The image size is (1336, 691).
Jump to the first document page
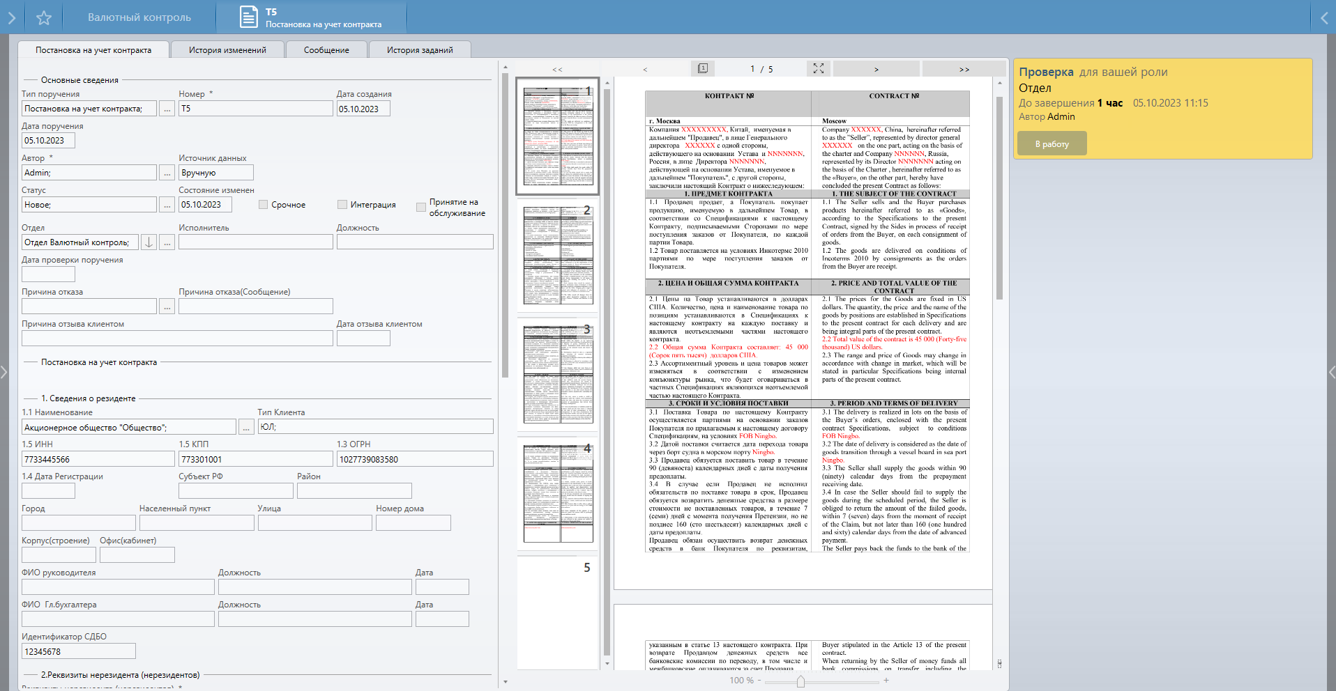pyautogui.click(x=557, y=69)
